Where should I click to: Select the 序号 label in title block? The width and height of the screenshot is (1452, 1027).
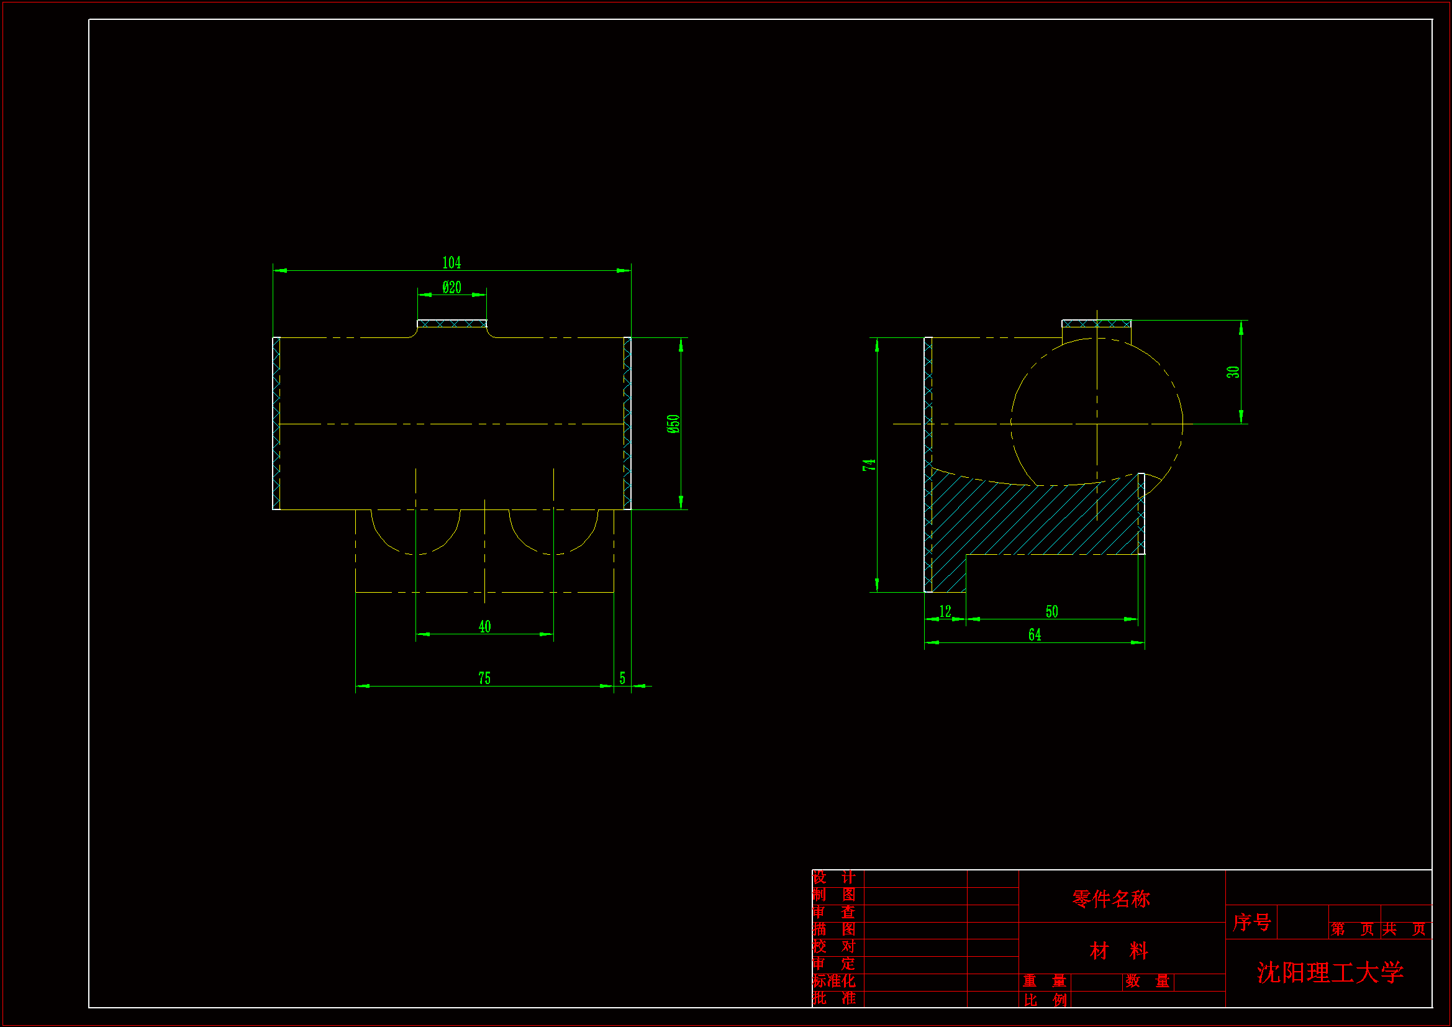1251,923
